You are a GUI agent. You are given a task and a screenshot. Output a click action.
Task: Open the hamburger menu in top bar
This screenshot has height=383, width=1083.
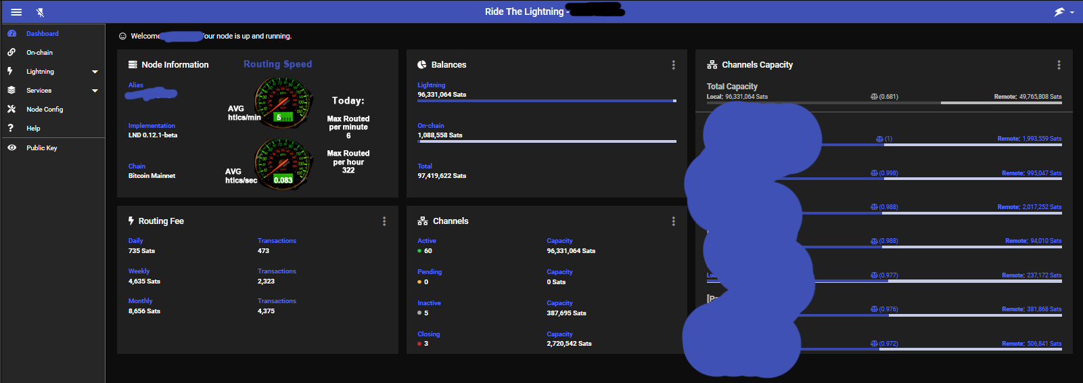(16, 12)
